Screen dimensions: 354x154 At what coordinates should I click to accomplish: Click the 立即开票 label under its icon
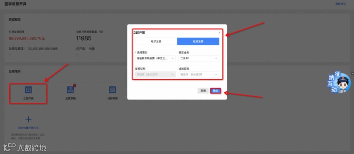[x=28, y=99]
